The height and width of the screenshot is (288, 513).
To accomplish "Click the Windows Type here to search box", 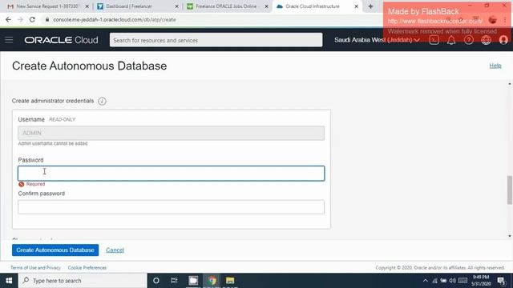I will pos(83,281).
